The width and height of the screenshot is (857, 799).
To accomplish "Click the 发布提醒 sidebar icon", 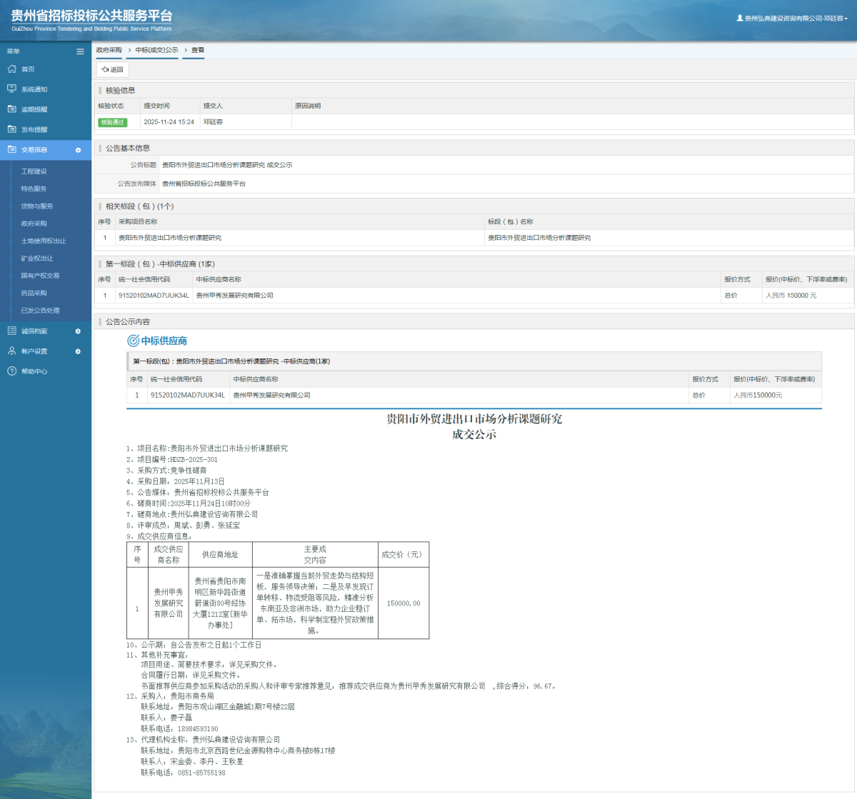I will [11, 129].
